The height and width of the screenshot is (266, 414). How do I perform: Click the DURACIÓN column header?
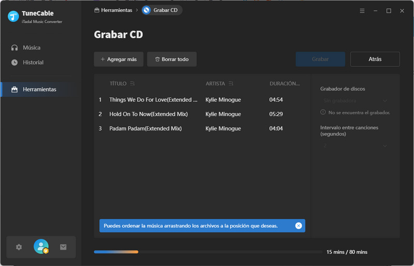285,83
